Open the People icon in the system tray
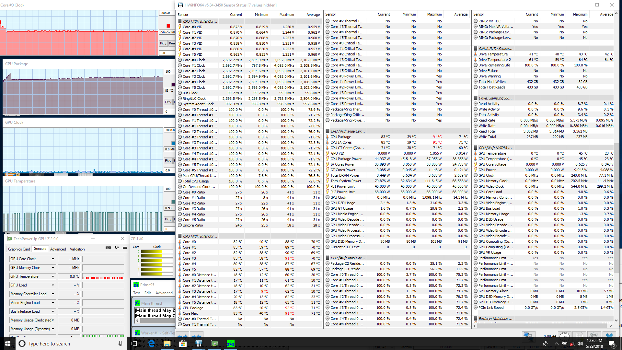 tap(545, 344)
